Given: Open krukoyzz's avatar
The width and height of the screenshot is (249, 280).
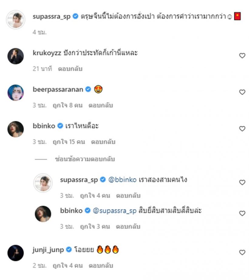Looking at the screenshot, I should point(15,56).
